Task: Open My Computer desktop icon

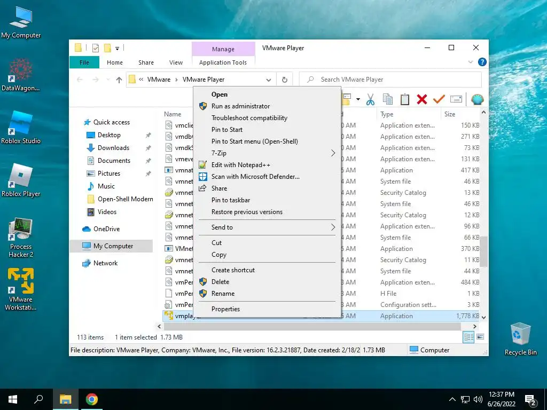Action: 21,22
